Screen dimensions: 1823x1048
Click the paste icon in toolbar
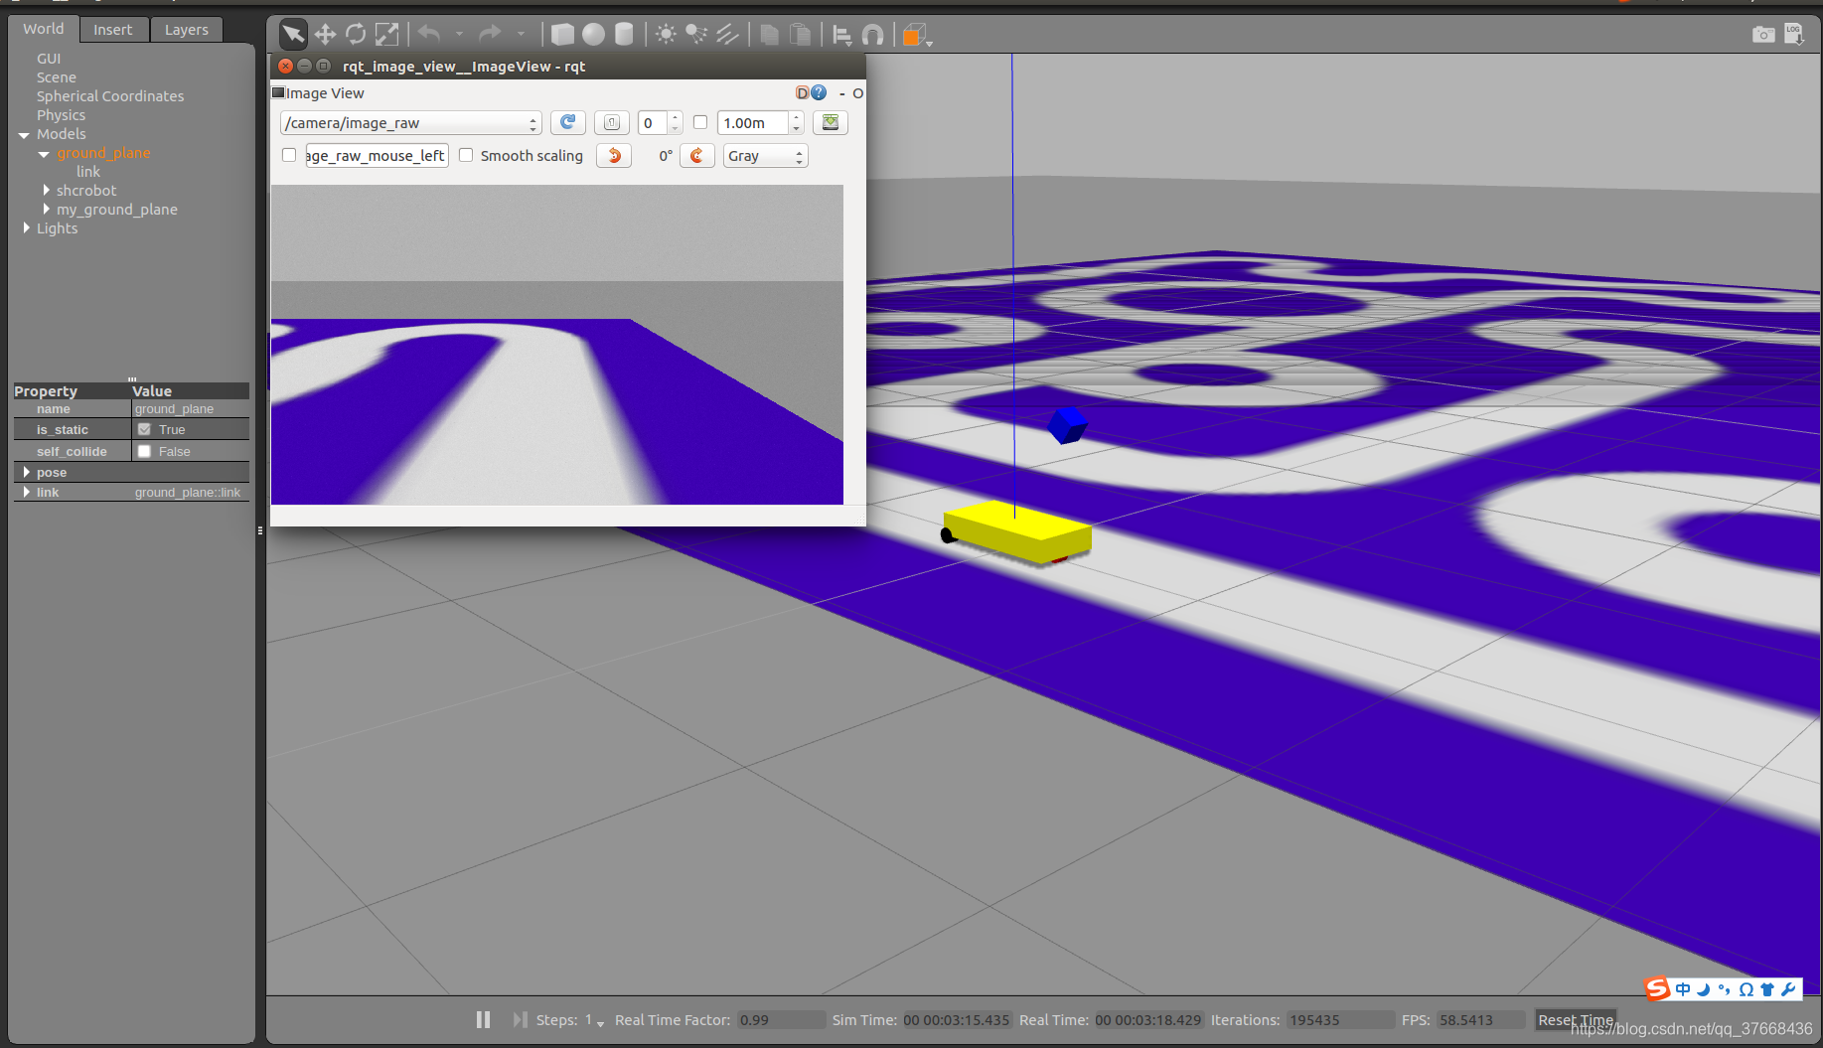[x=800, y=35]
